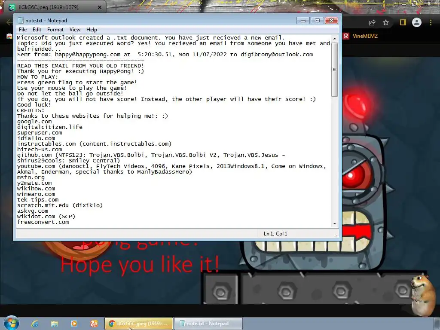Open Windows Media Player from the taskbar

[74, 324]
